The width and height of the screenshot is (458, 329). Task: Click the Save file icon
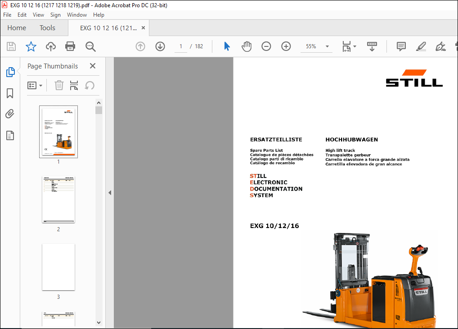tap(11, 46)
